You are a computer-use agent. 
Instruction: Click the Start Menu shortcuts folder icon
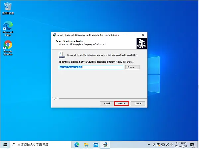pyautogui.click(x=62, y=55)
